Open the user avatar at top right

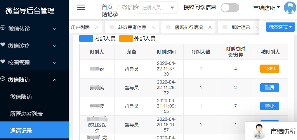[x=290, y=8]
